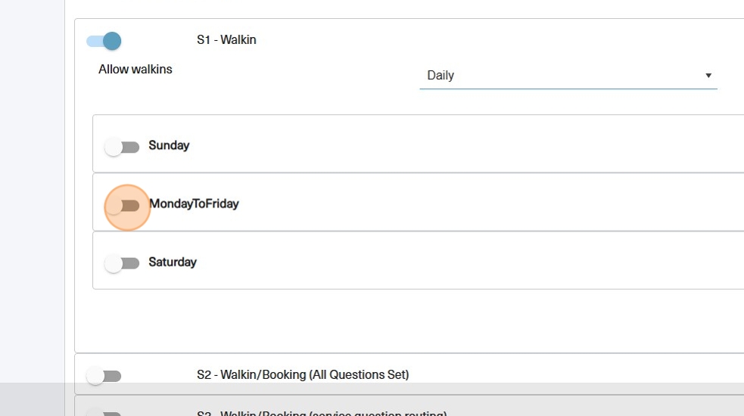Click the grey left sidebar panel
The height and width of the screenshot is (416, 744).
click(x=32, y=189)
